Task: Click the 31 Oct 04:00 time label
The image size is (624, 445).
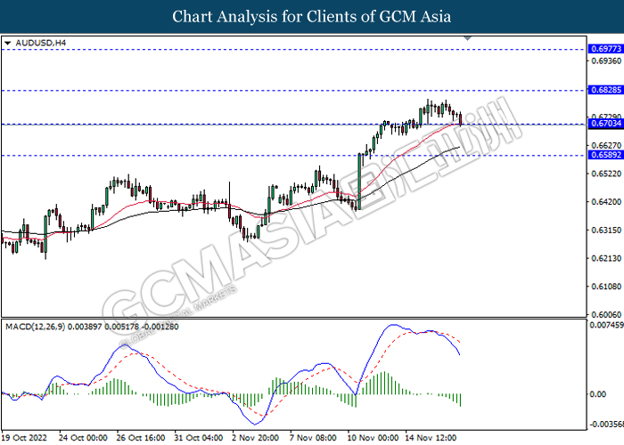Action: [x=199, y=438]
